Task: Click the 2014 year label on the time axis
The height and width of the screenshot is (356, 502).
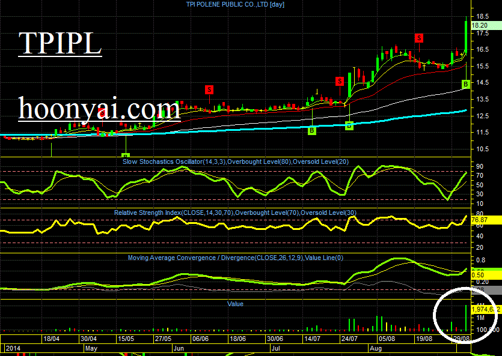Action: [x=13, y=348]
